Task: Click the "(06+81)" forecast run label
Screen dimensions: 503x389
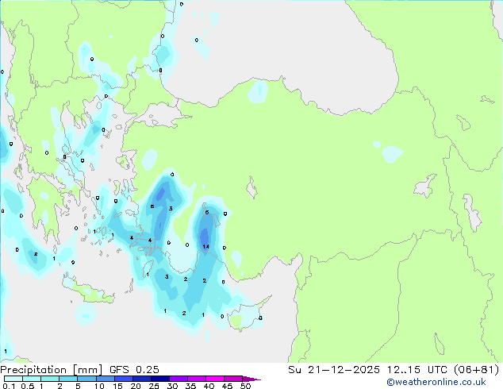Action: (x=476, y=370)
